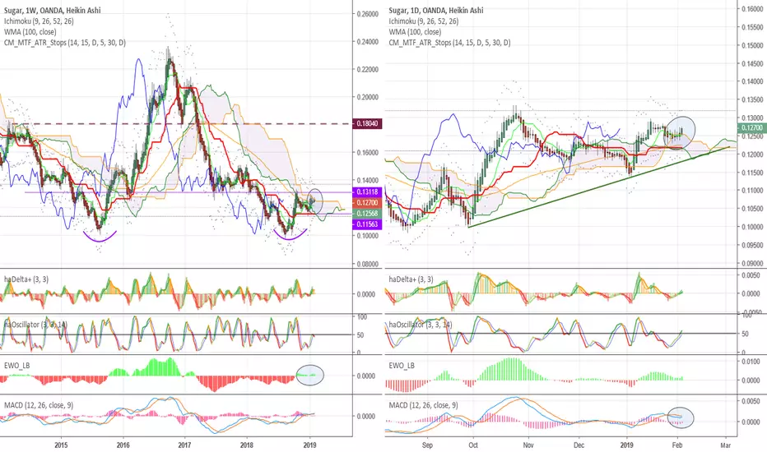Select the ellipse drawing in daily MACD pane
Viewport: 767px width, 452px height.
(681, 417)
